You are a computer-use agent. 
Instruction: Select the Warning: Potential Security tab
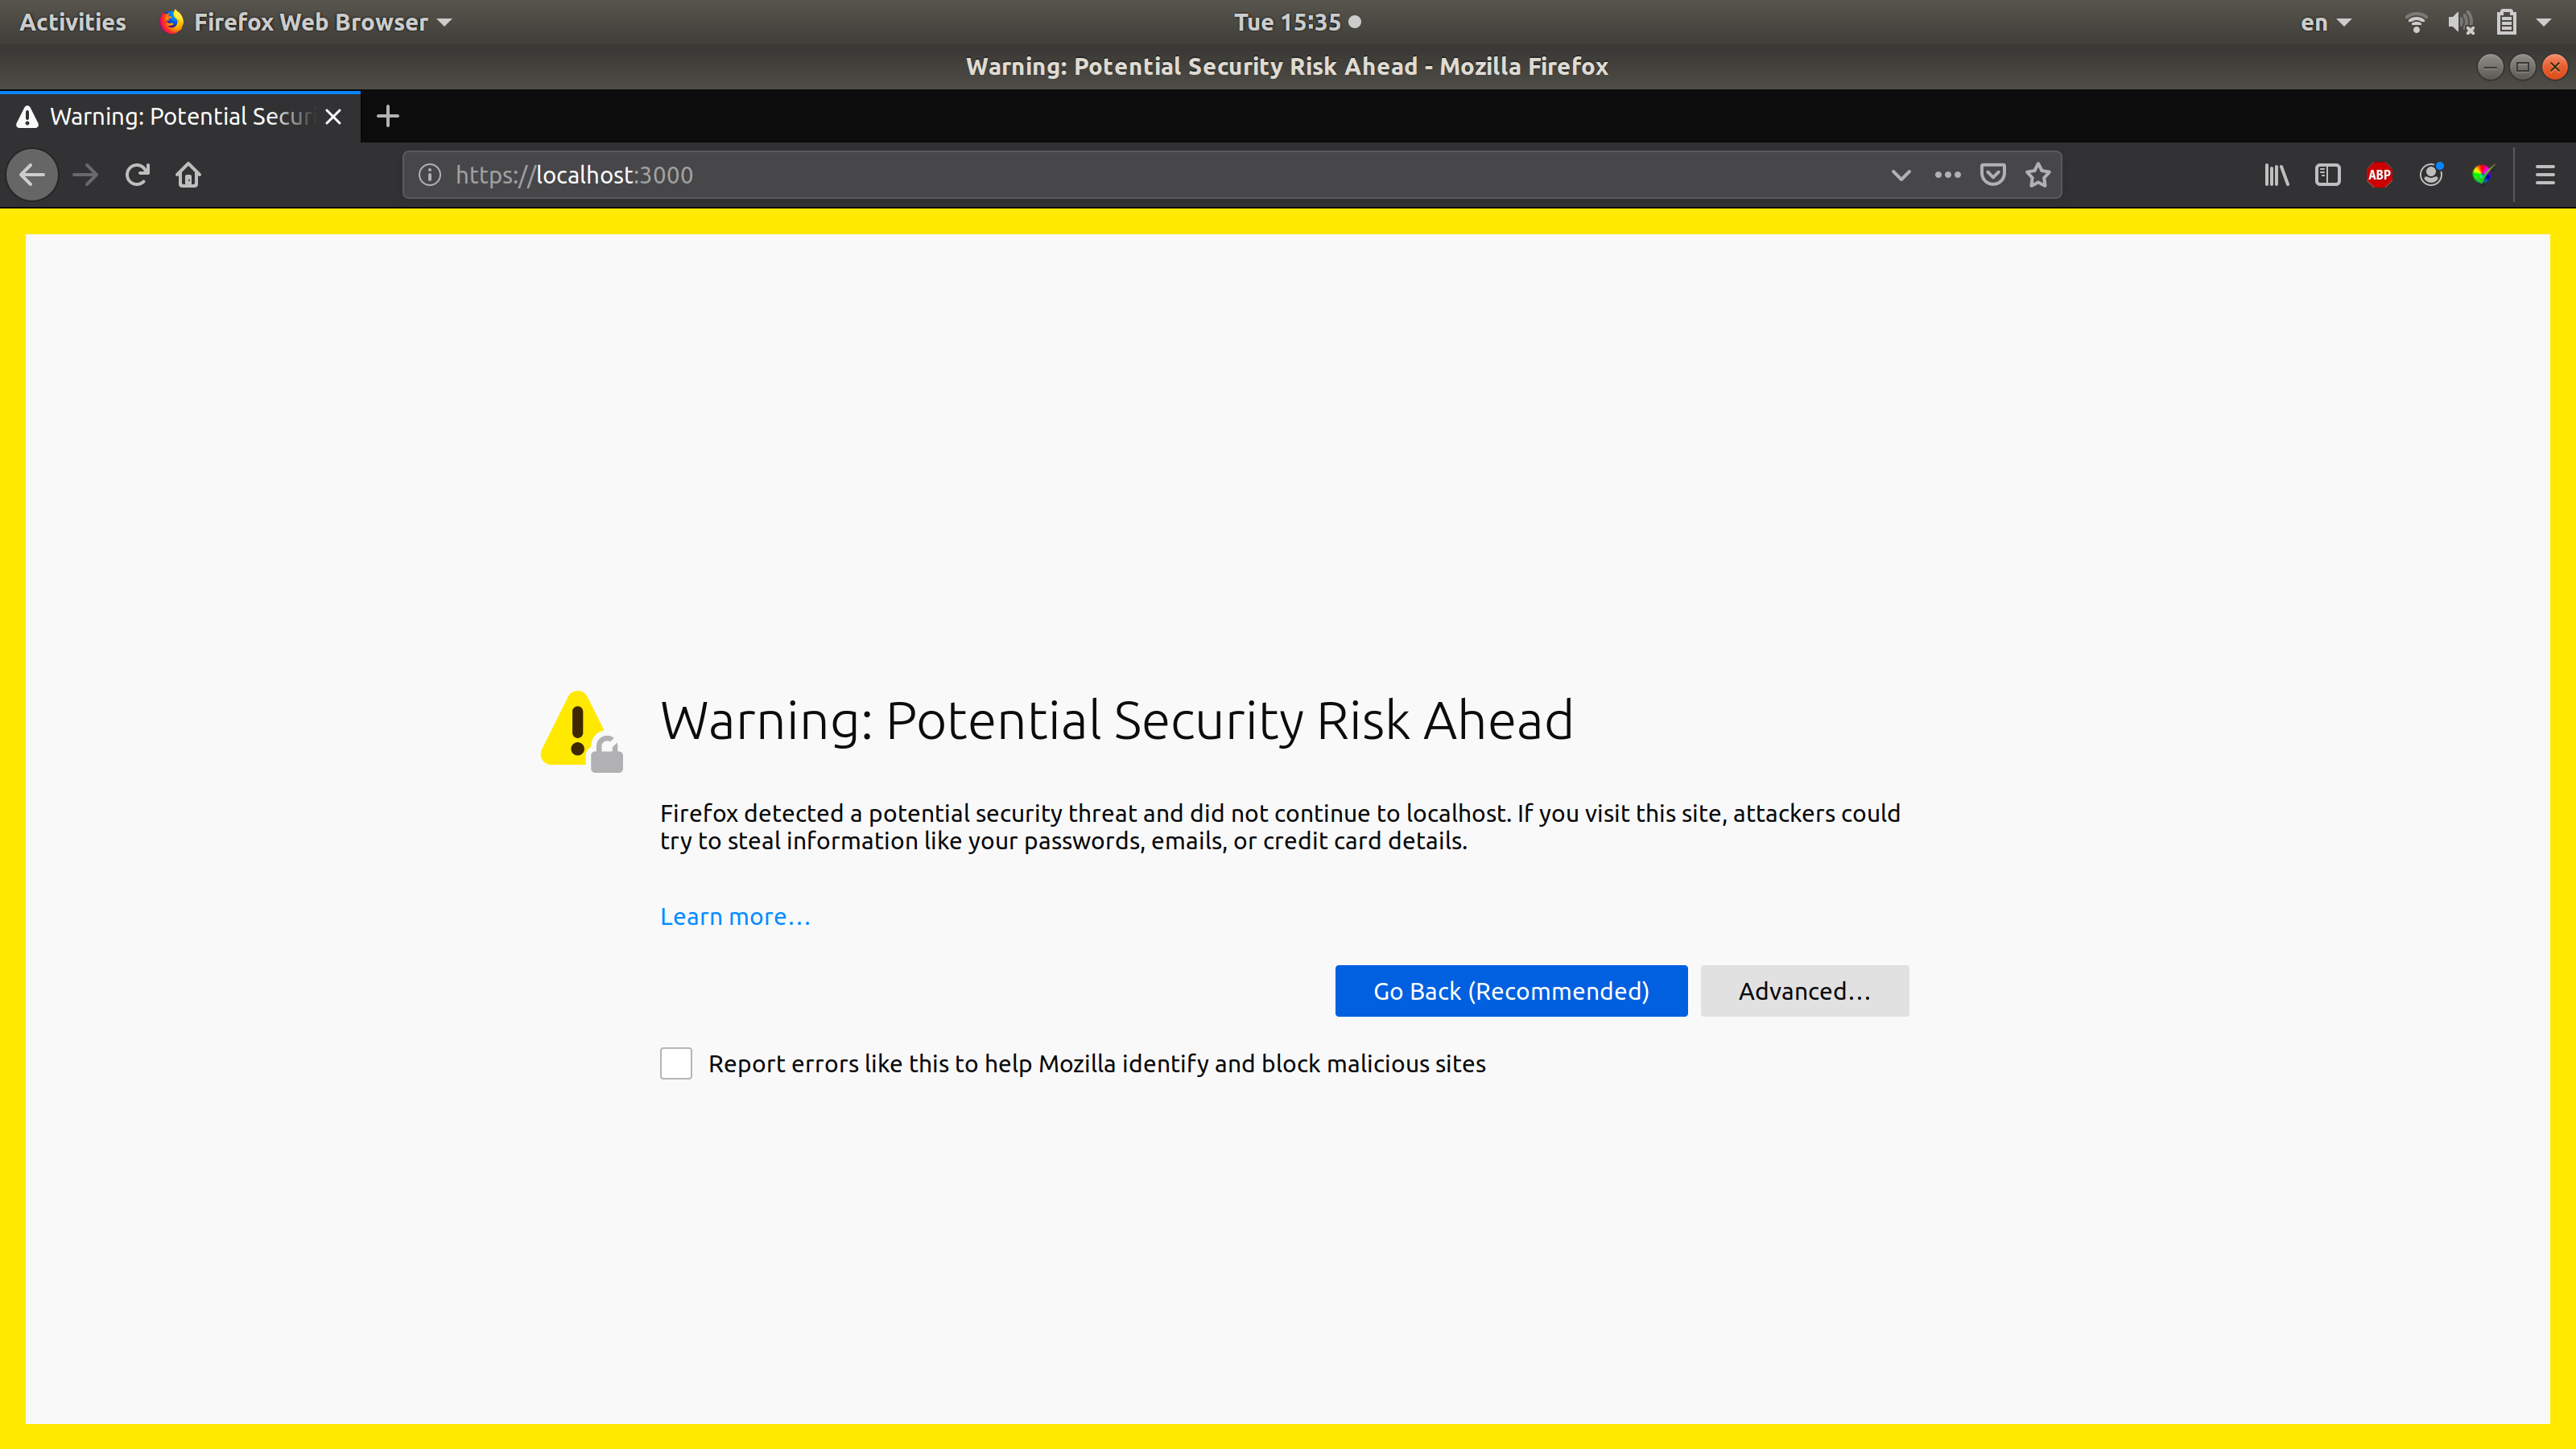[180, 117]
